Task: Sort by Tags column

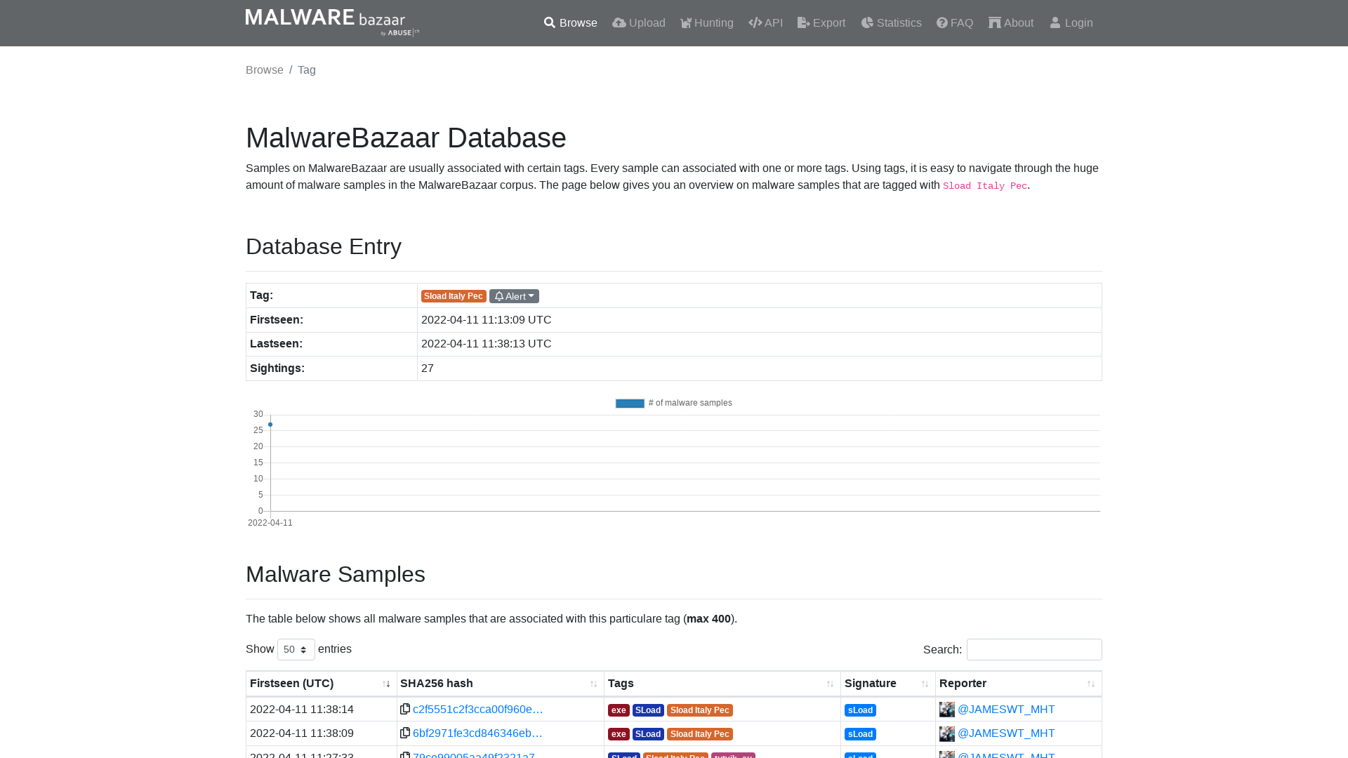Action: point(722,684)
